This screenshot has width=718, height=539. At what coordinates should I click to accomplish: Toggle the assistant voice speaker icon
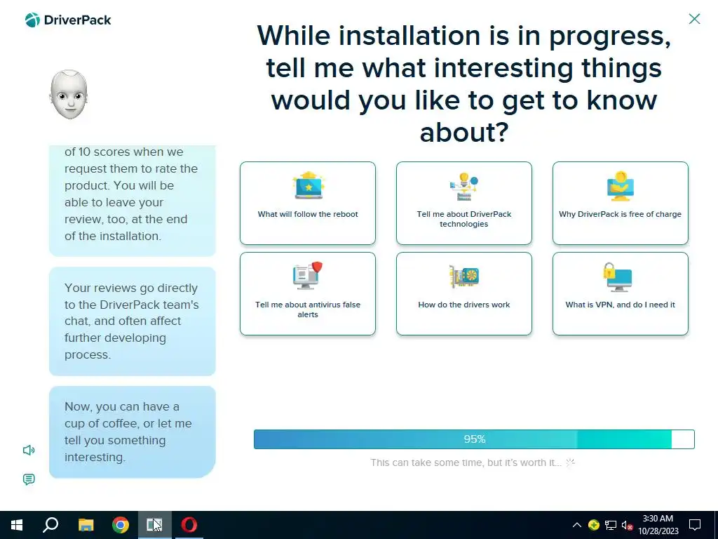[x=28, y=450]
